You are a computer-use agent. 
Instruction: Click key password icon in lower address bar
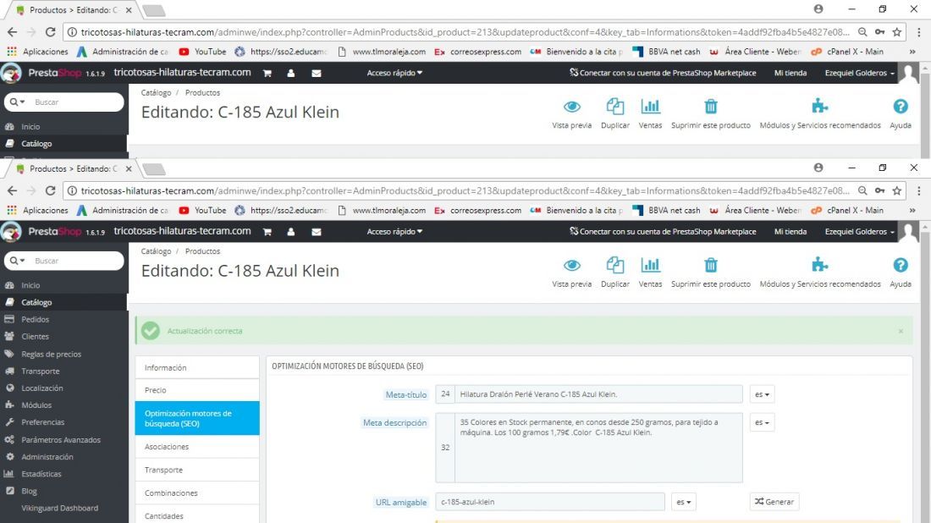(x=879, y=190)
